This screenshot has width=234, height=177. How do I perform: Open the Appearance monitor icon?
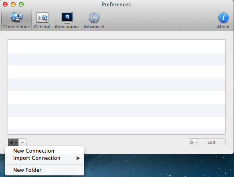pos(67,18)
